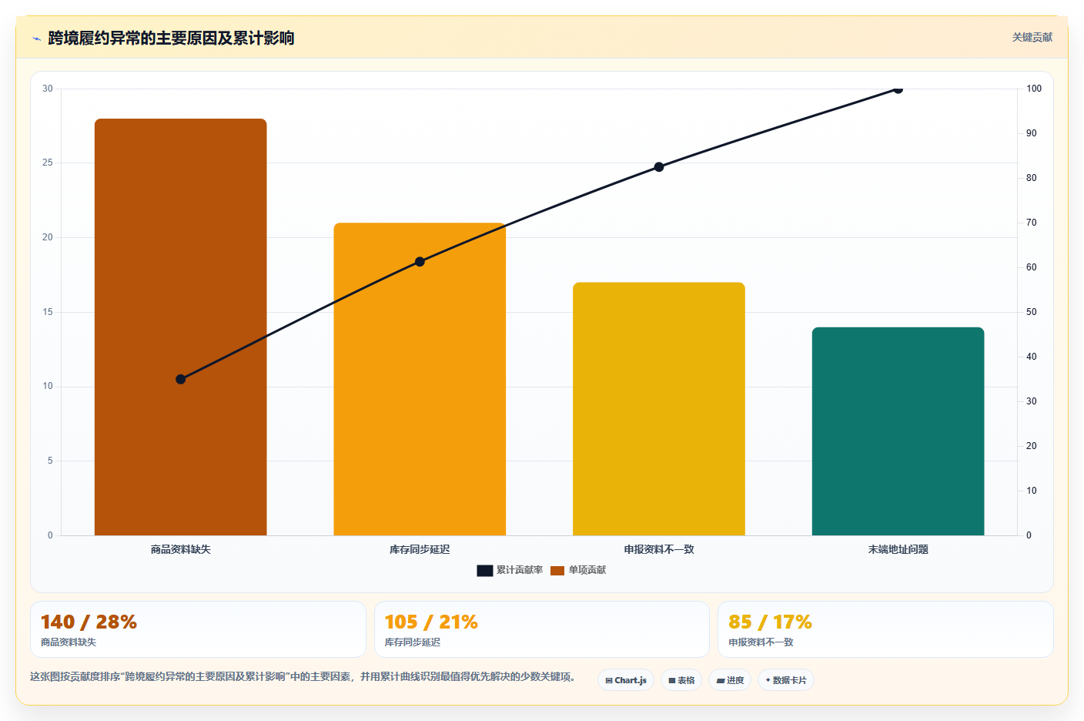Click the brown 单项贡献 legend color box
Image resolution: width=1084 pixels, height=721 pixels.
point(557,571)
